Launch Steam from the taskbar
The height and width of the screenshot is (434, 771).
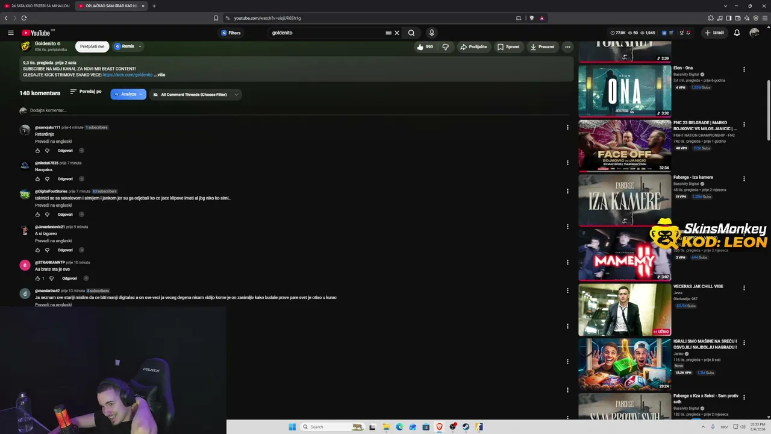[x=466, y=427]
